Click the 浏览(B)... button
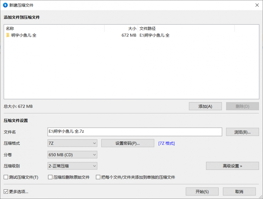Viewport: 263px width, 199px height. [x=242, y=132]
